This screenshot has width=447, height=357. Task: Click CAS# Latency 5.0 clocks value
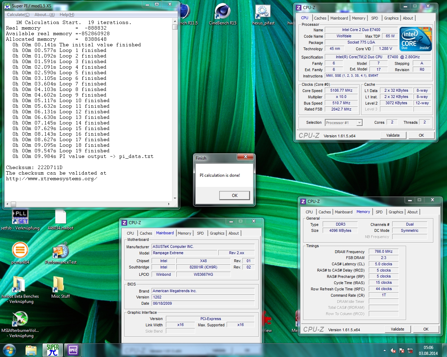[383, 264]
